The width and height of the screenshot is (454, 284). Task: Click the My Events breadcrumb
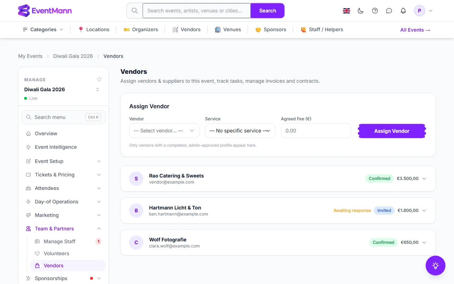coord(30,56)
